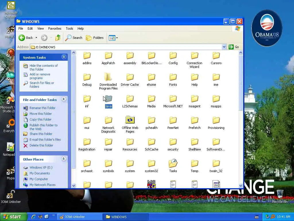
Task: Select the system32 folder icon
Action: click(x=152, y=163)
